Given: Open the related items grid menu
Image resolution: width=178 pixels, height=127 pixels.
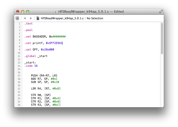Looking at the screenshot, I should [17, 18].
